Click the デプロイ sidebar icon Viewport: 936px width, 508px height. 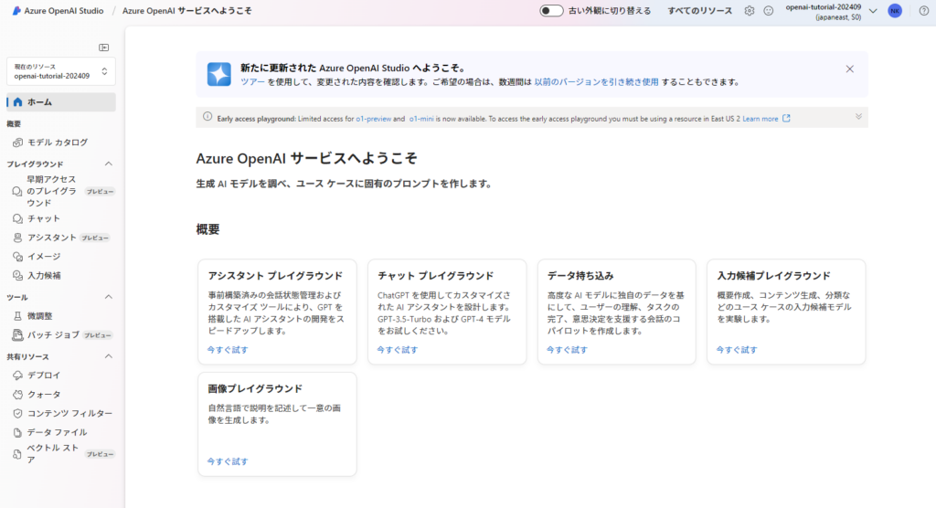pyautogui.click(x=18, y=375)
